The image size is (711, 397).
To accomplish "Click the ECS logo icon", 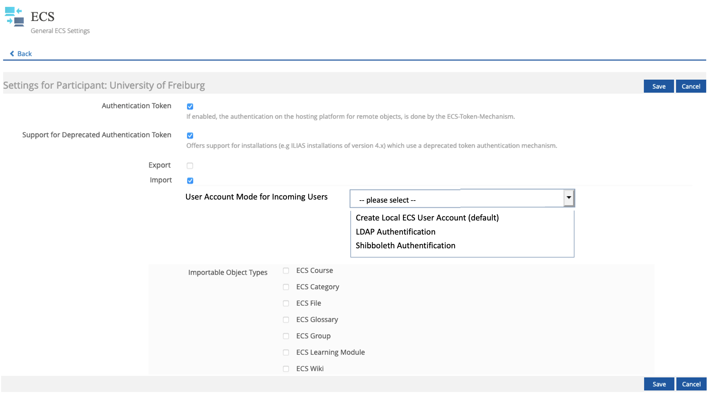I will [14, 17].
